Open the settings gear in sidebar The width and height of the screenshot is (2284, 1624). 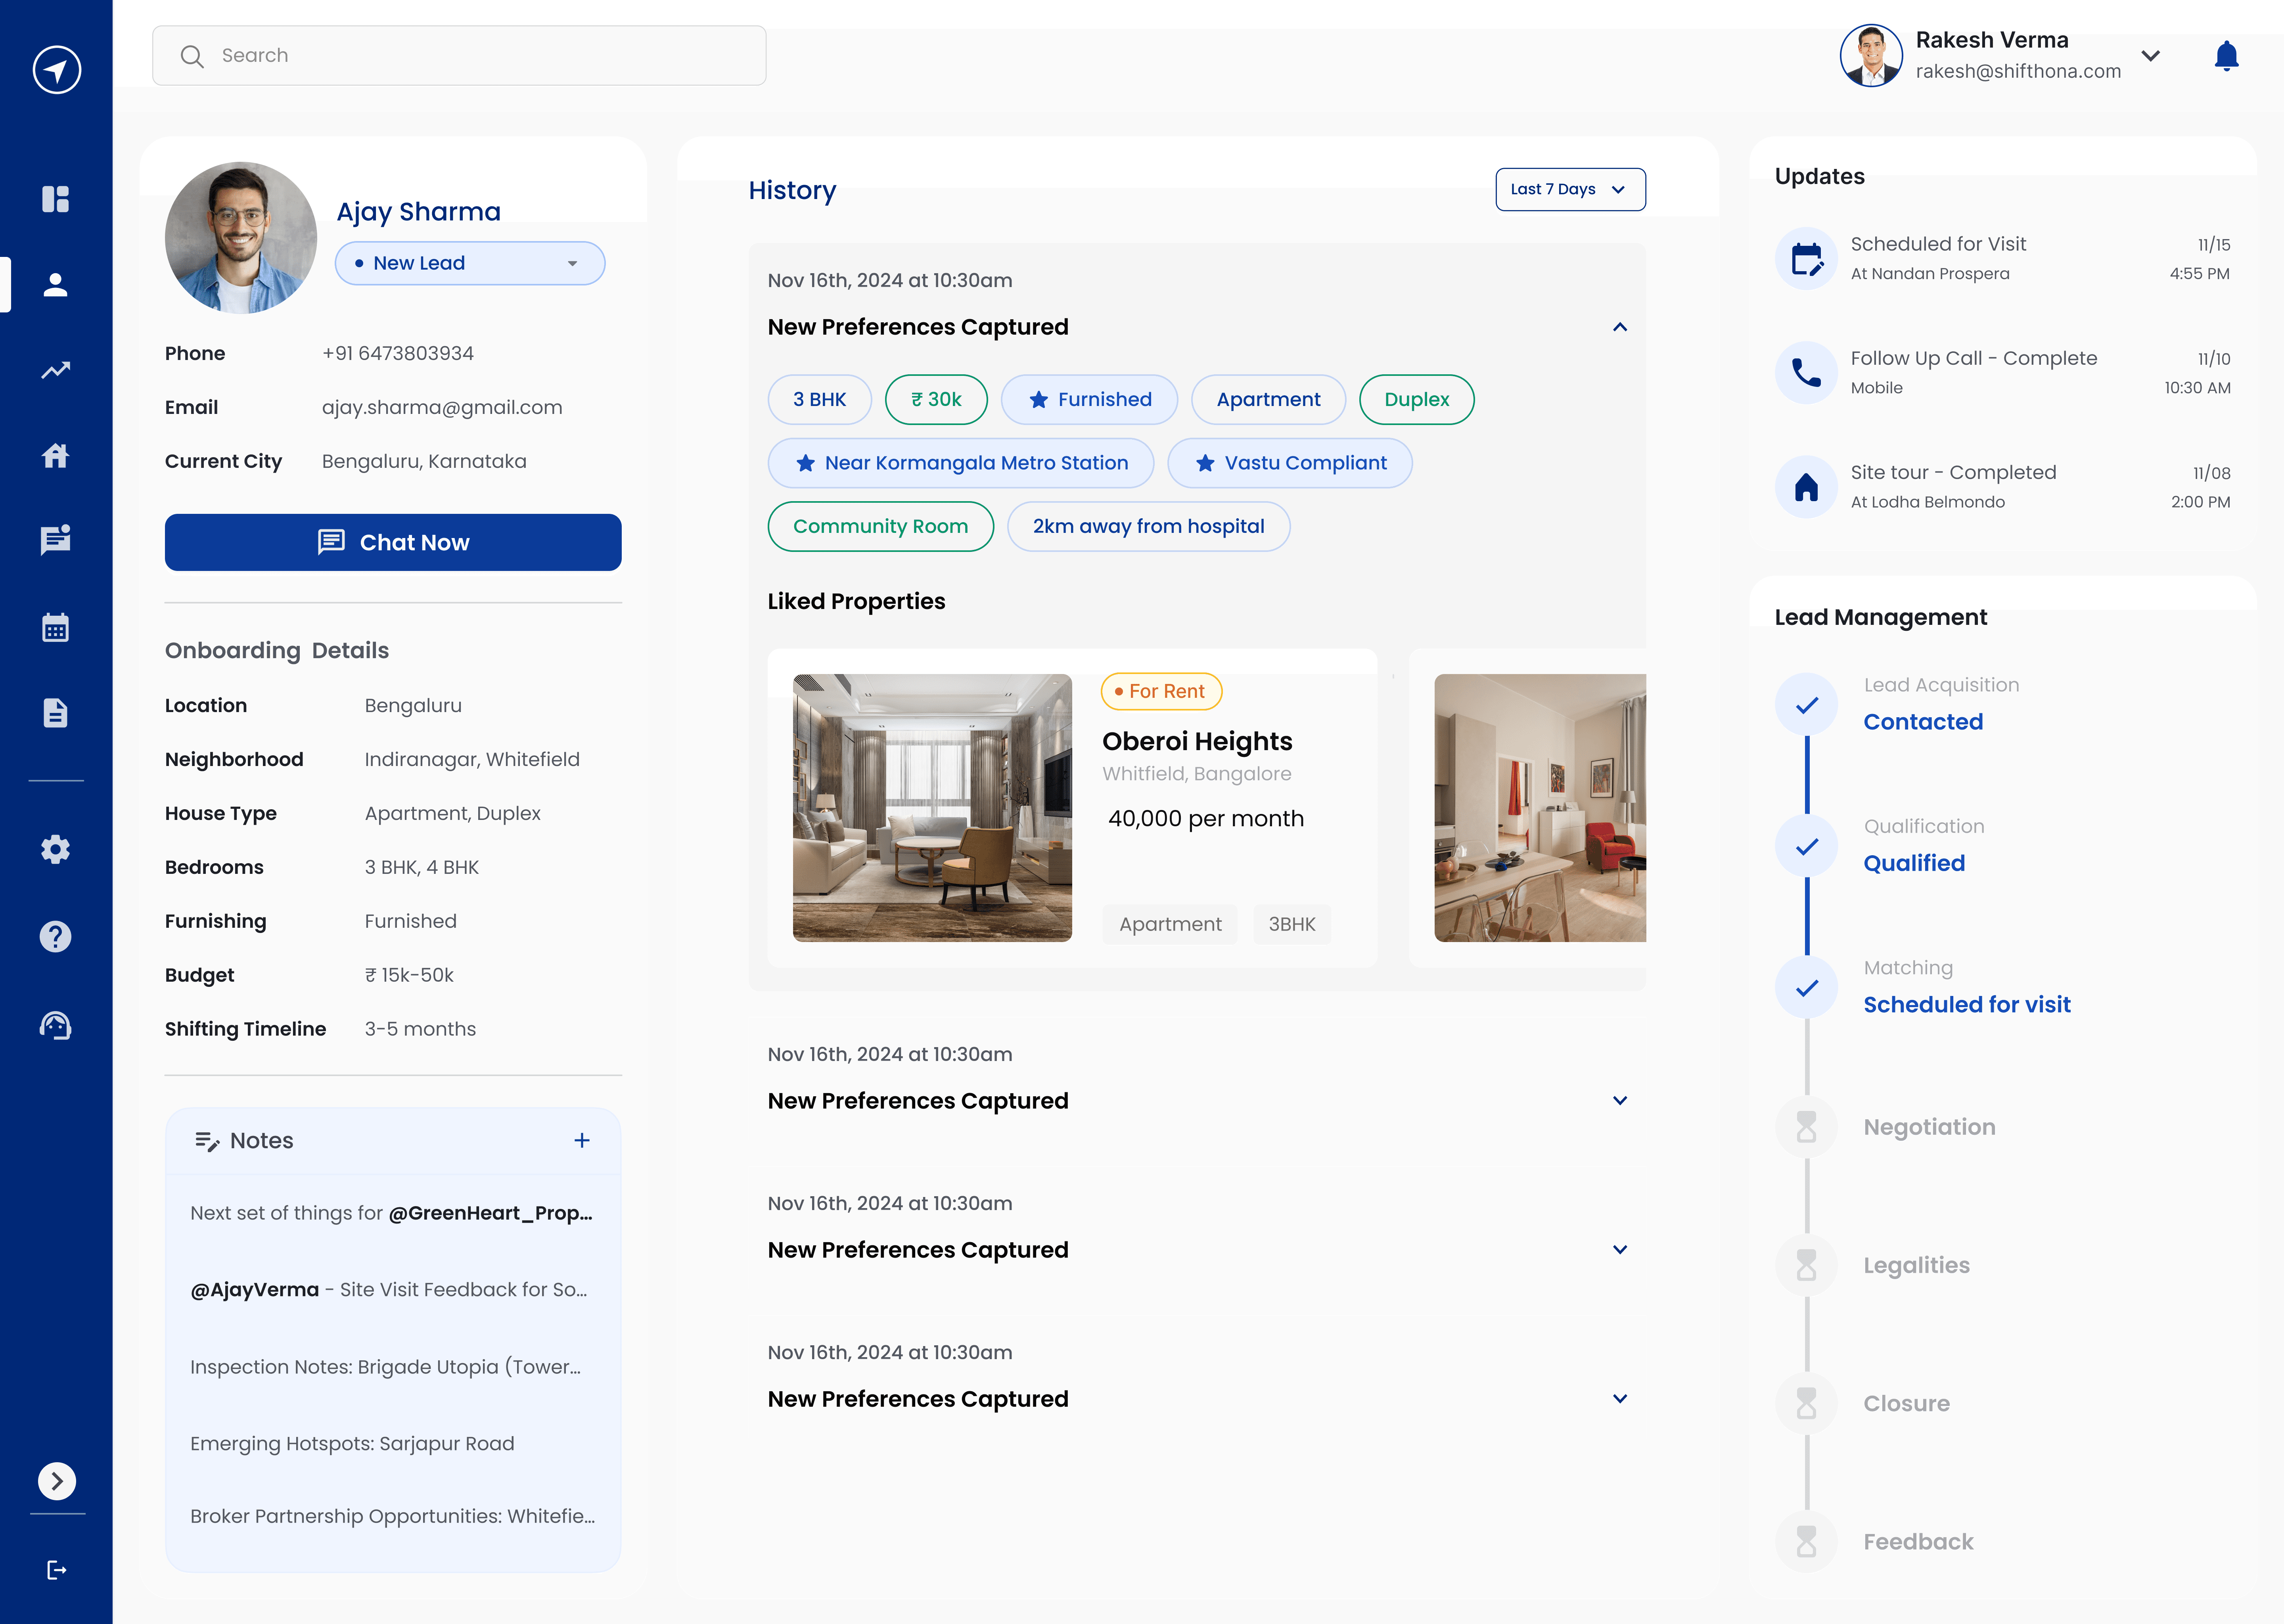[x=56, y=850]
